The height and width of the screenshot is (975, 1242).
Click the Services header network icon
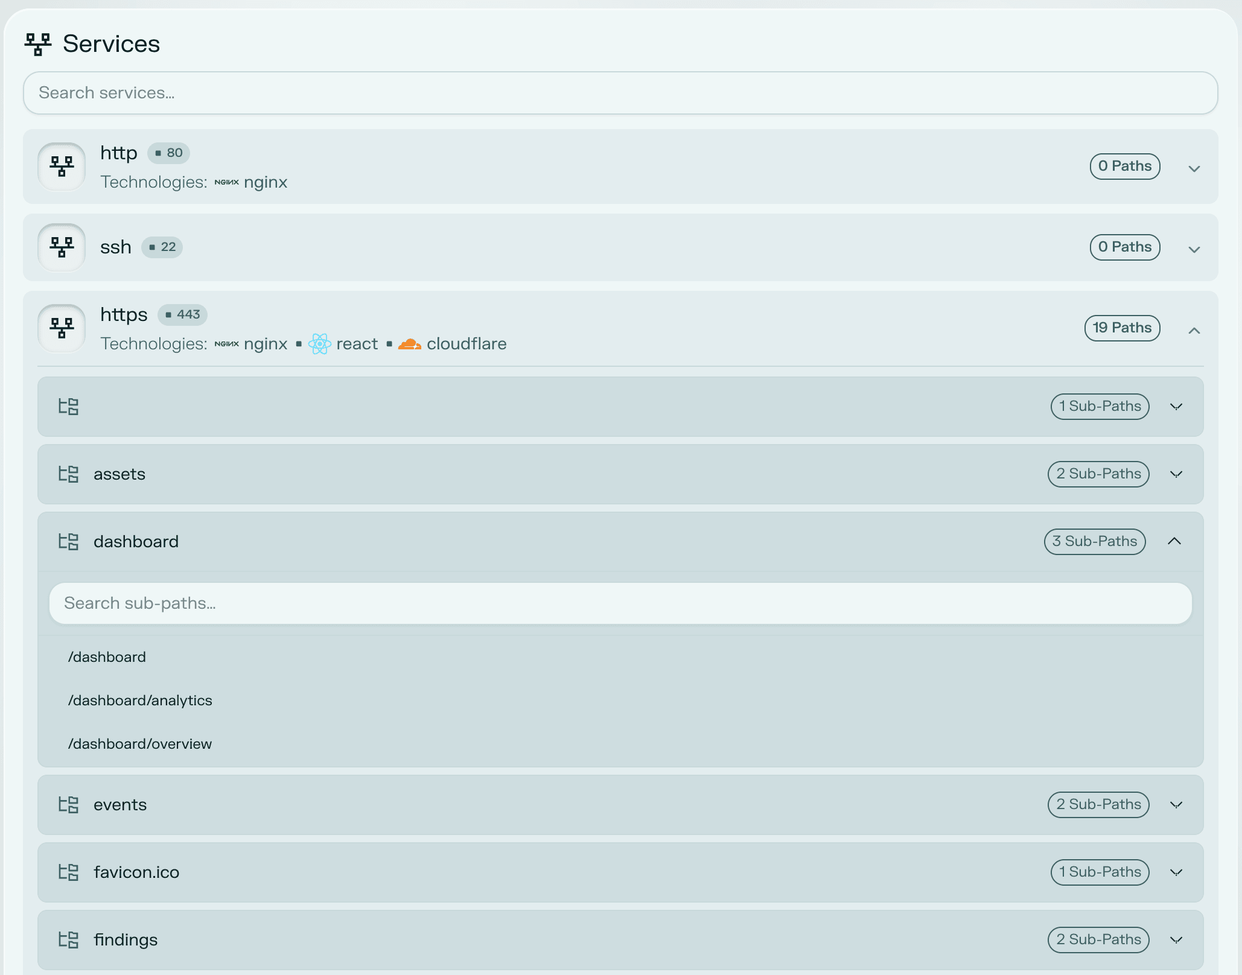(x=37, y=44)
